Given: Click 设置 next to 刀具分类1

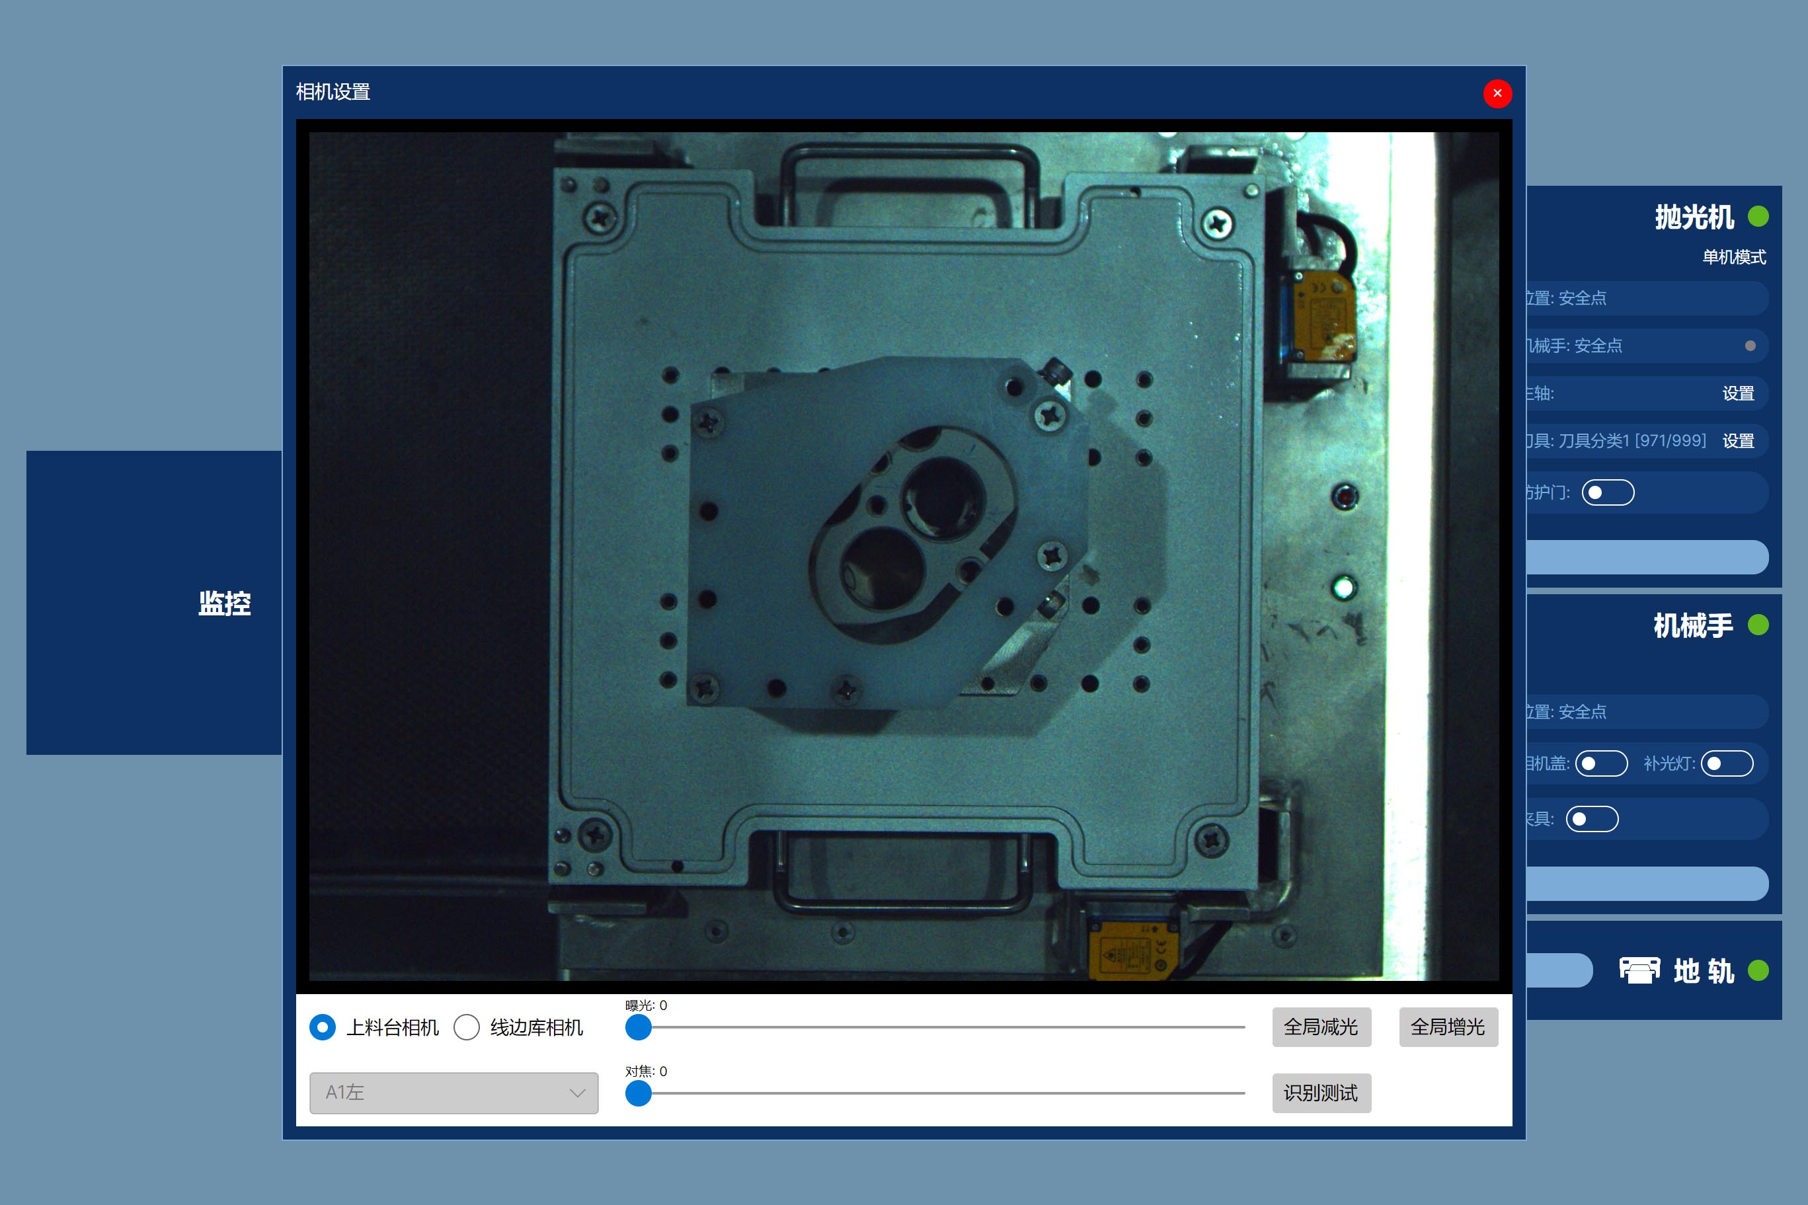Looking at the screenshot, I should 1737,441.
